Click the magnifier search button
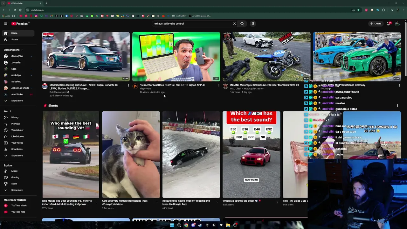Viewport: 407px width, 229px height. 242,24
